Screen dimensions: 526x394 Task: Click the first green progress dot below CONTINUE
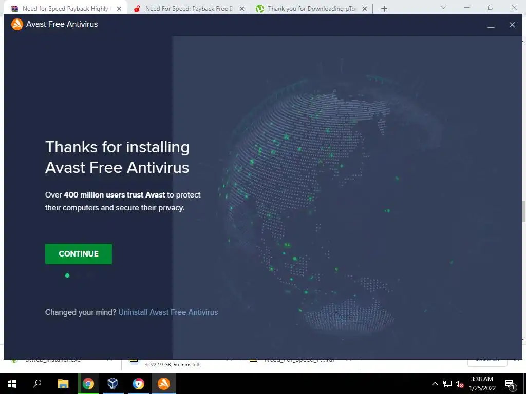pos(67,275)
